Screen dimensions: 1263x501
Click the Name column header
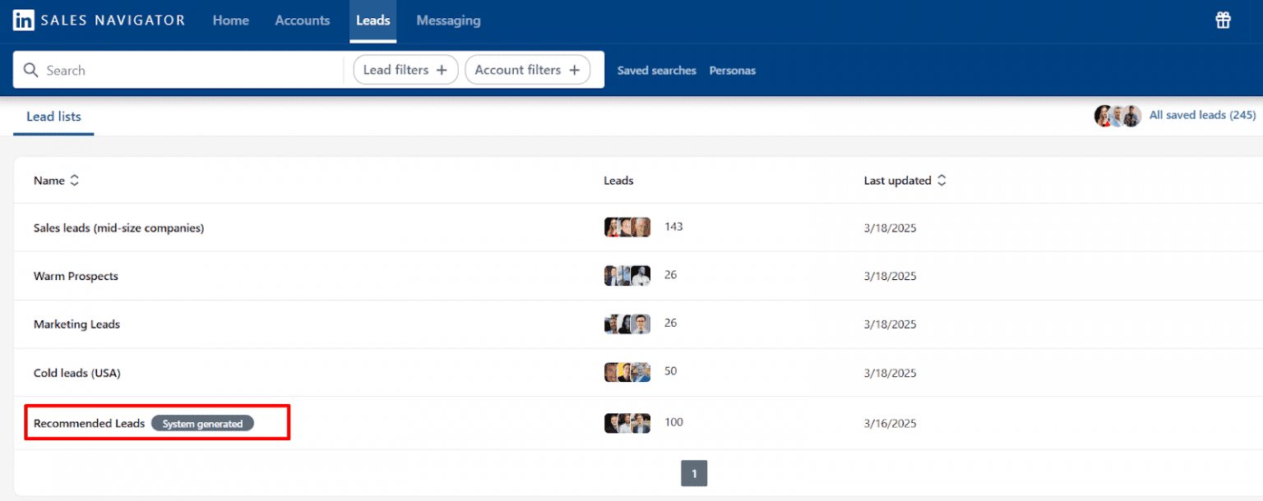coord(49,181)
